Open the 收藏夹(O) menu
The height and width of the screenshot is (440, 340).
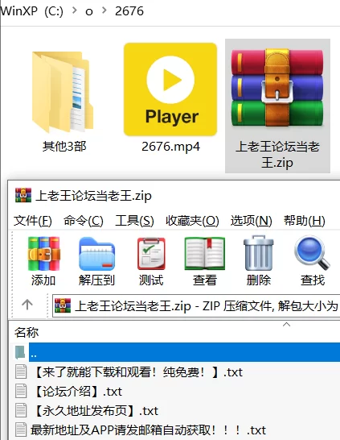[192, 221]
